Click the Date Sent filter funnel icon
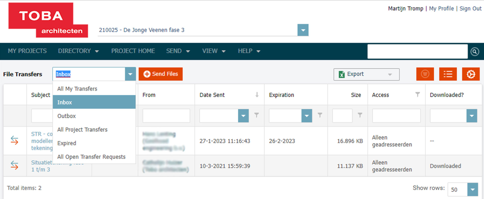Screen dimensions: 484x199 coord(256,115)
